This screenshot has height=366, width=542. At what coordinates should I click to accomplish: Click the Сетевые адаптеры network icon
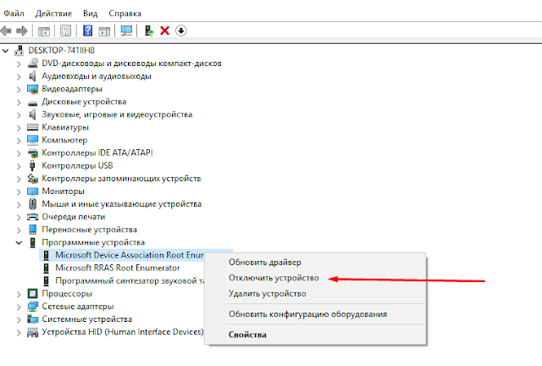pos(33,306)
